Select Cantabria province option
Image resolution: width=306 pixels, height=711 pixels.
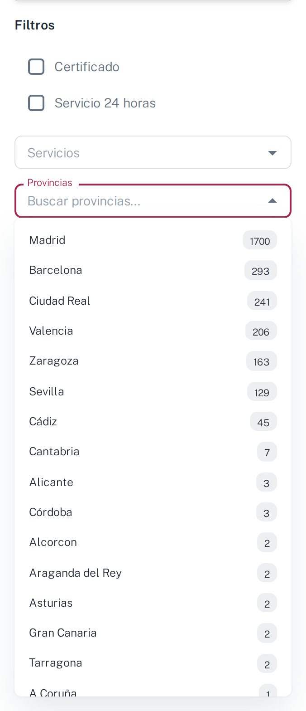(x=153, y=452)
